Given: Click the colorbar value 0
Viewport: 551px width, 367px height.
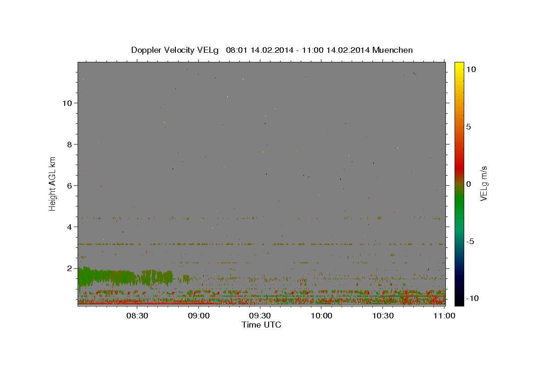Looking at the screenshot, I should (468, 183).
